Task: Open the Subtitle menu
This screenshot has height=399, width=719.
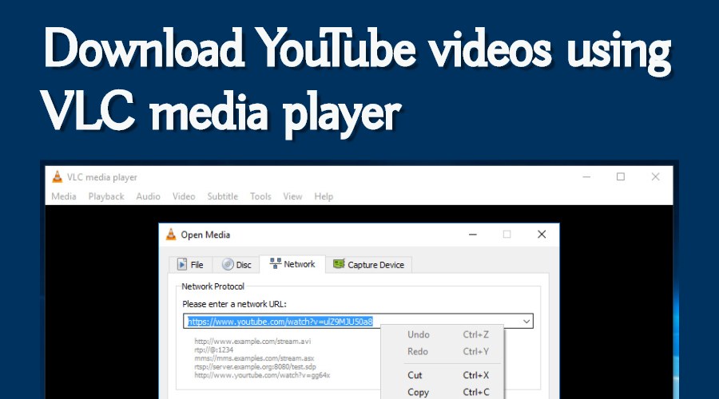Action: pos(223,196)
